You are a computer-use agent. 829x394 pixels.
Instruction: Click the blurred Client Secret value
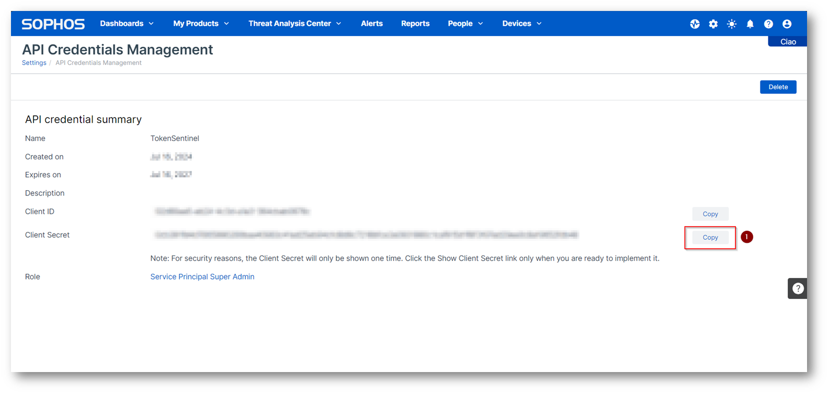click(x=366, y=235)
